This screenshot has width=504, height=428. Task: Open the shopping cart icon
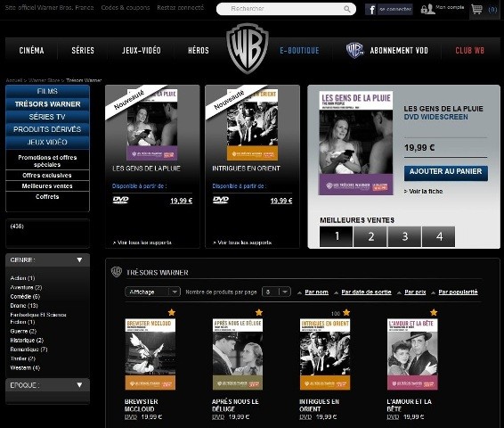(x=476, y=9)
